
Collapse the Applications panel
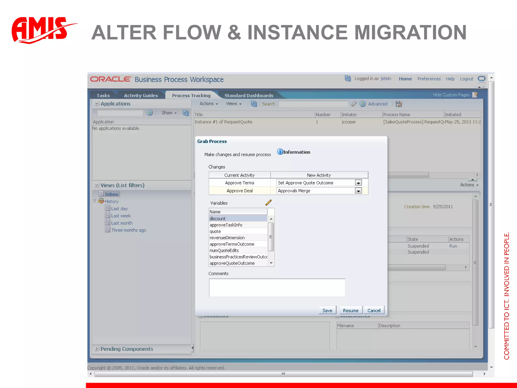[x=97, y=104]
